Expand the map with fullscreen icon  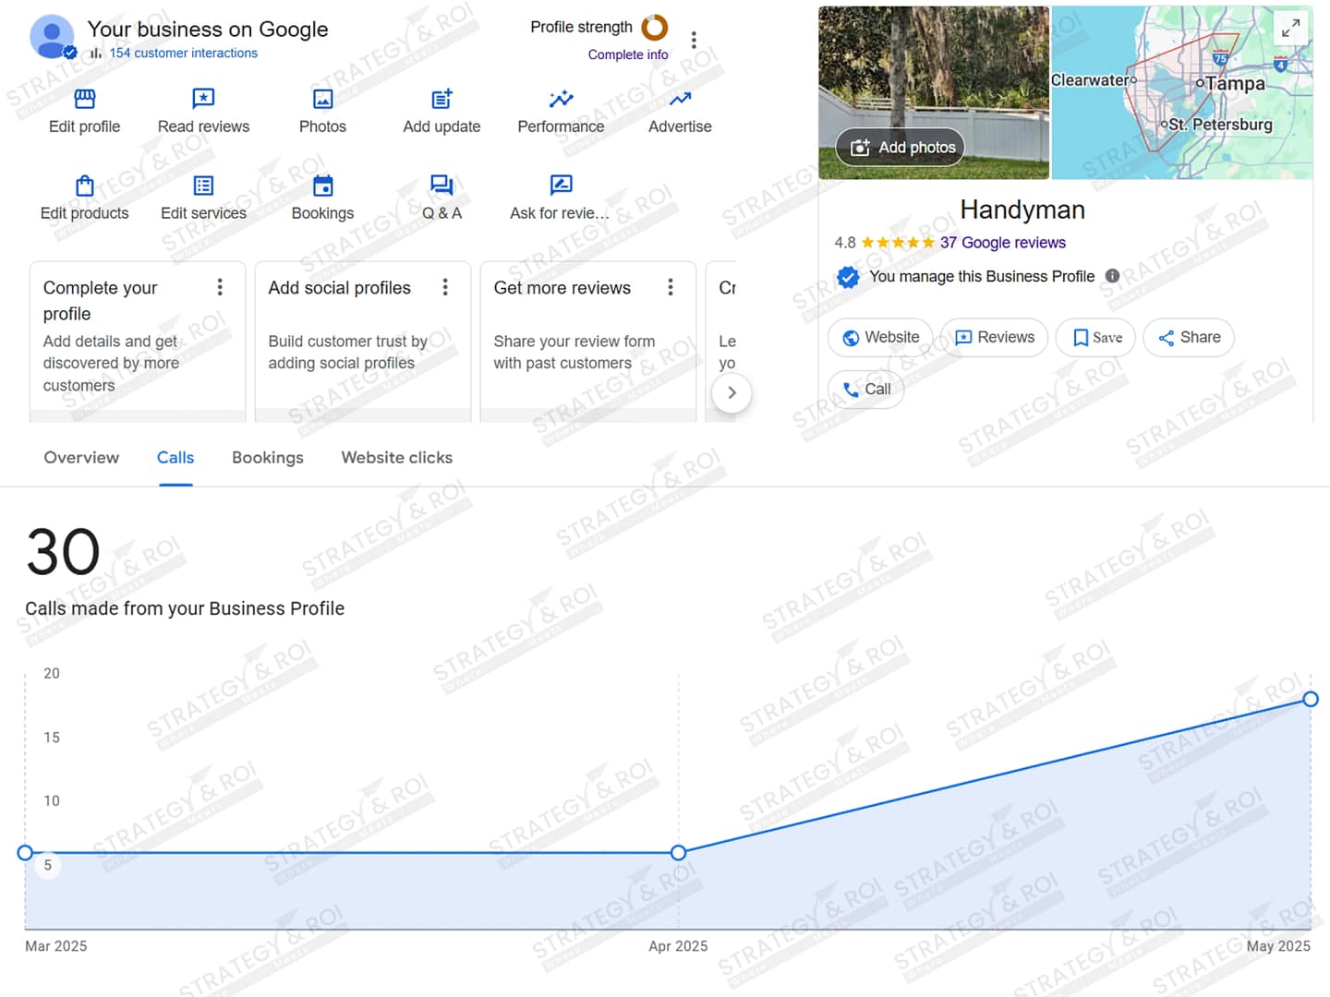1290,28
